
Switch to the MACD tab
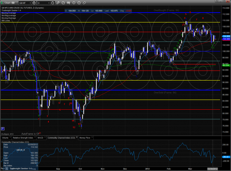coord(40,138)
